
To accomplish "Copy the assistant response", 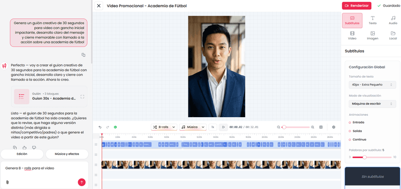I will (15, 148).
